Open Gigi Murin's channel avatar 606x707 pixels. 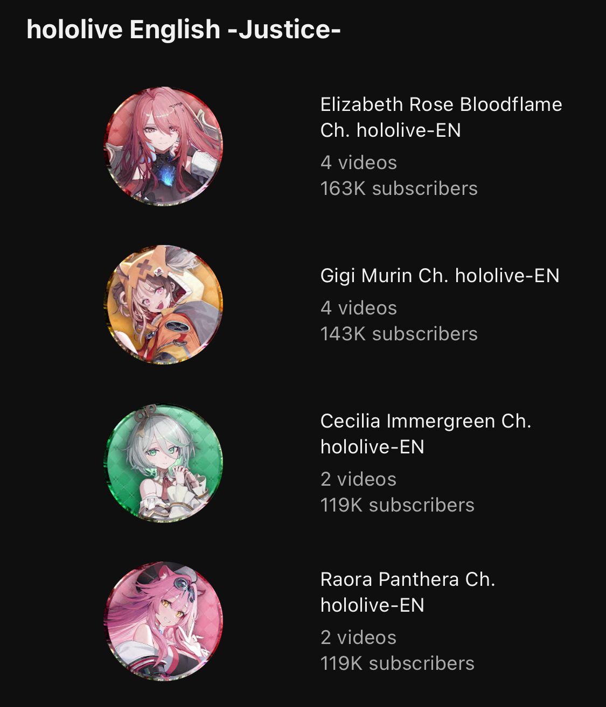click(163, 305)
